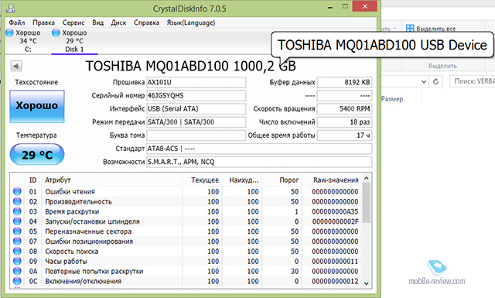Screen dimensions: 495x298
Task: Click blue status icon of row 01 Ошибки чтения
Action: click(x=17, y=191)
